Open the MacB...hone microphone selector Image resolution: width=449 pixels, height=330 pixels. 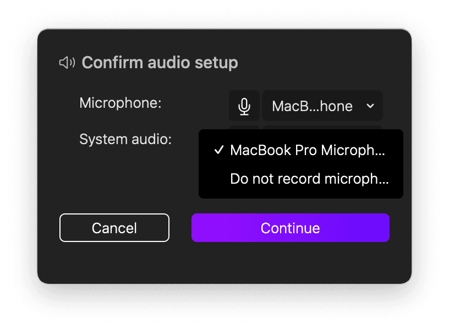coord(322,106)
